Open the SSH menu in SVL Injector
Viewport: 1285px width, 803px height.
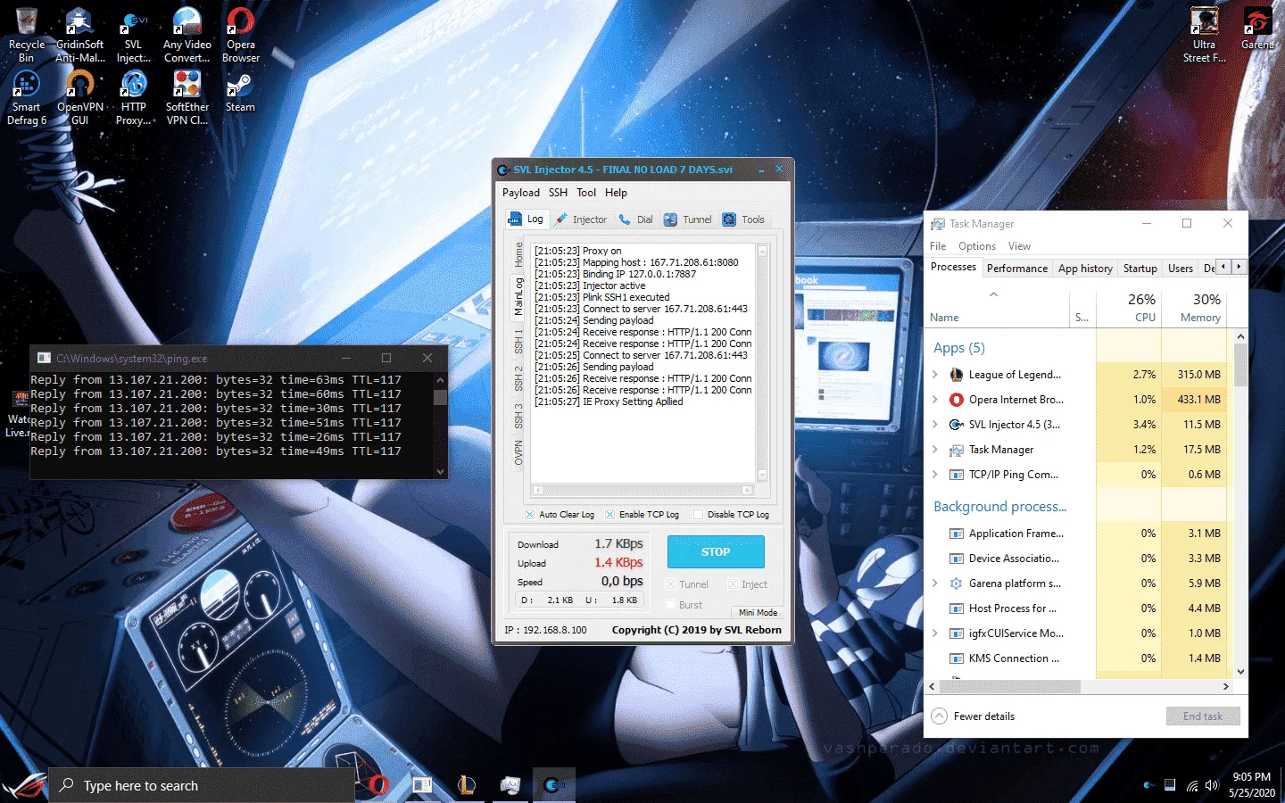pyautogui.click(x=558, y=193)
